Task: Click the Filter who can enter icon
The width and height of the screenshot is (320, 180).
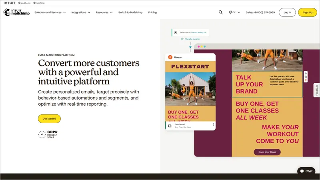Action: point(182,39)
